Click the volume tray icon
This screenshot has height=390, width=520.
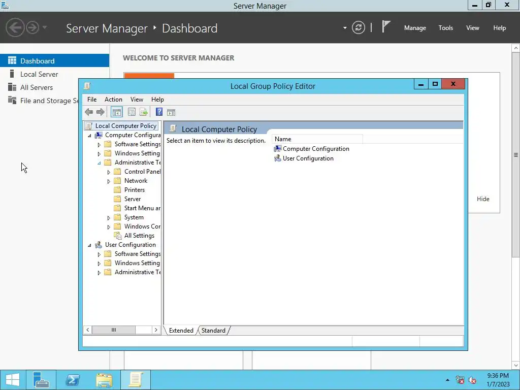[x=472, y=380]
